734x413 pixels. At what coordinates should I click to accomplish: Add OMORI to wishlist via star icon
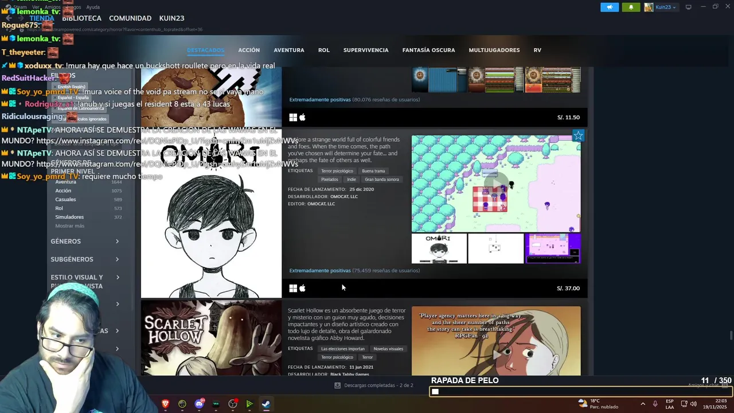pyautogui.click(x=578, y=136)
